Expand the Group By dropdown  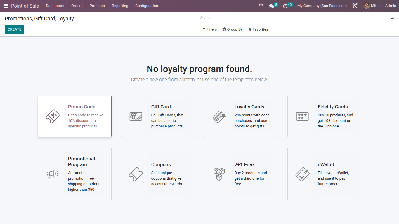pyautogui.click(x=233, y=29)
